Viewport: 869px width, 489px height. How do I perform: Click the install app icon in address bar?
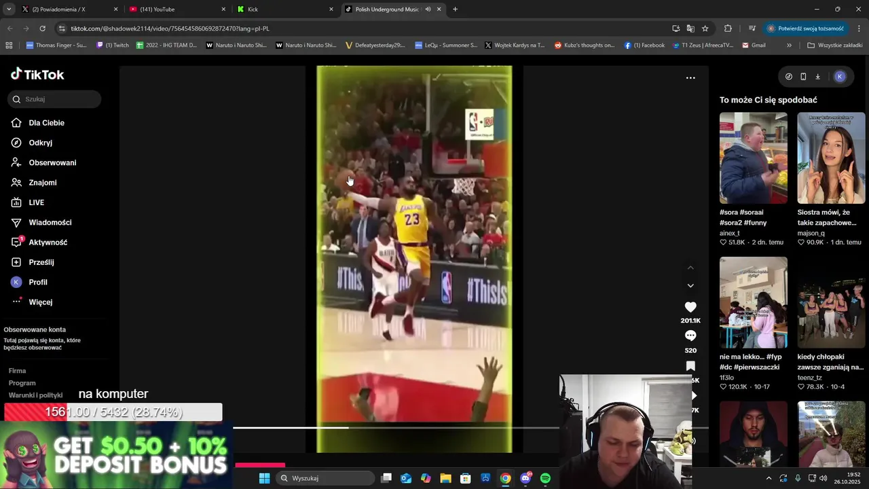(676, 29)
